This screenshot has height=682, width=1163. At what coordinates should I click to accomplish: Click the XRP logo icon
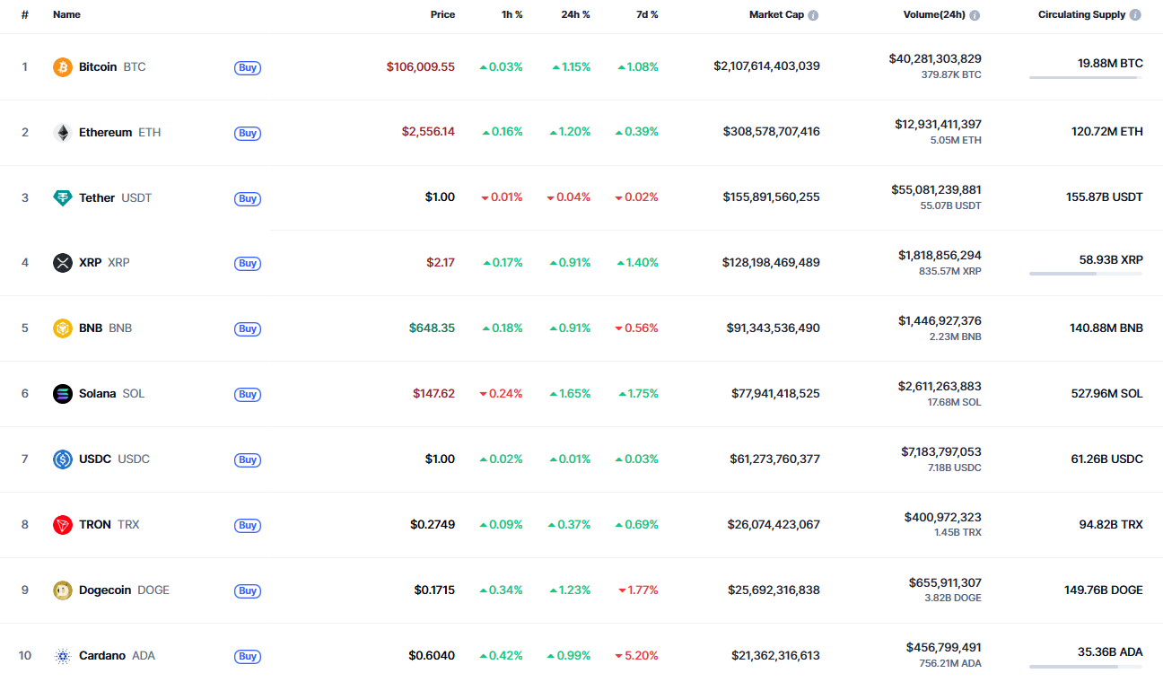pyautogui.click(x=63, y=263)
